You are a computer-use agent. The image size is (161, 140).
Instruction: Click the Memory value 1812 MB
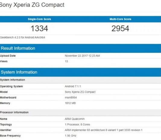point(70,103)
